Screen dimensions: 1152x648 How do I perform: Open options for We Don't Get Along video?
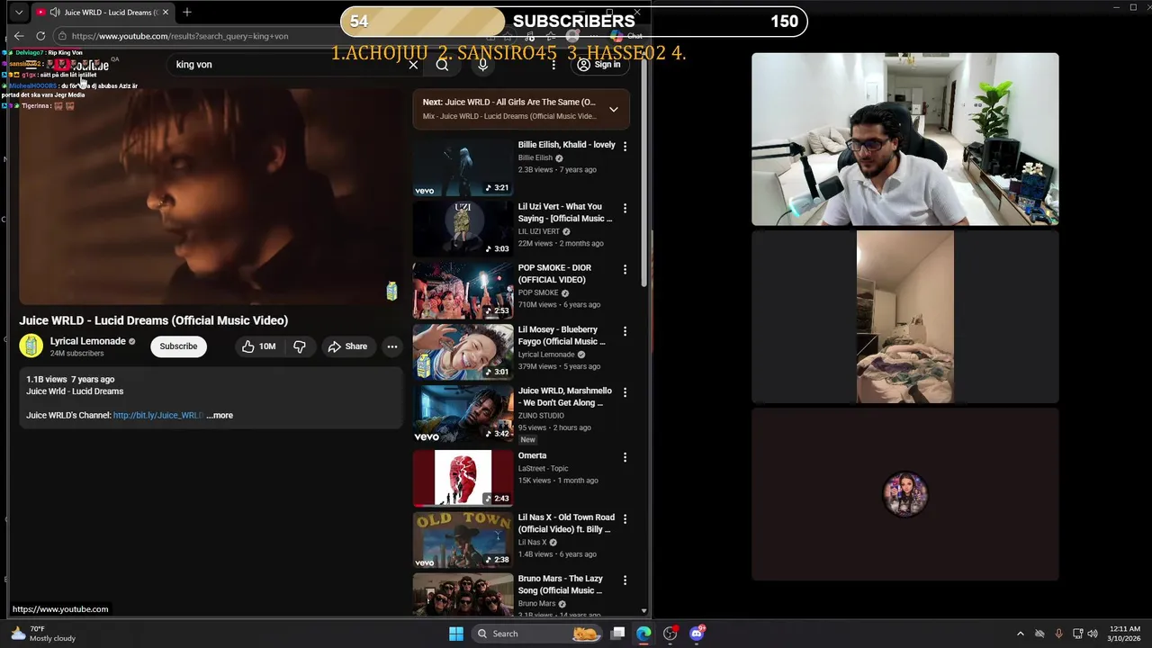pyautogui.click(x=625, y=392)
